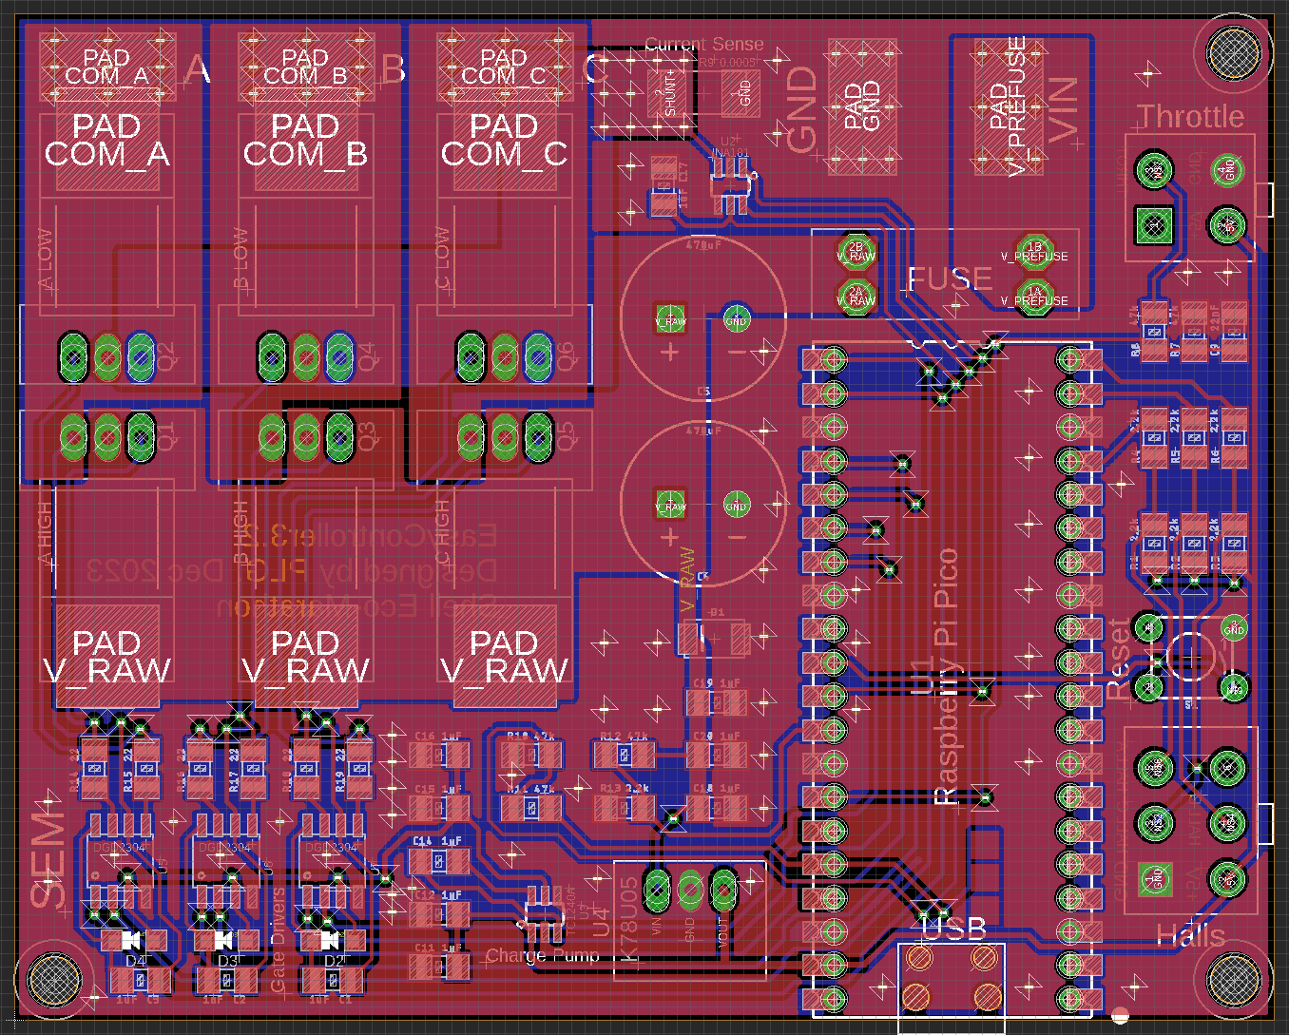Select the USB connector outline

952,988
